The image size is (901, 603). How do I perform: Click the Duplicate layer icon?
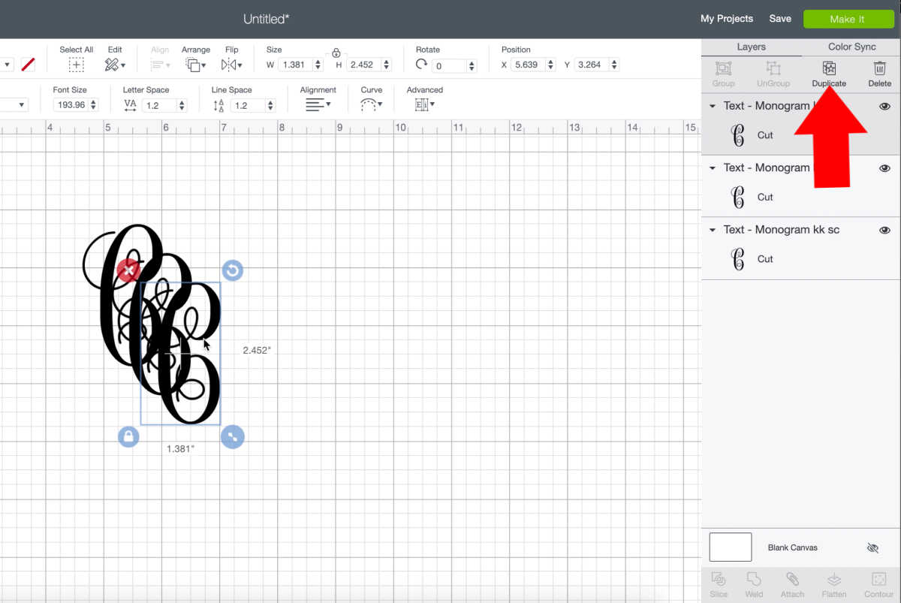(829, 69)
